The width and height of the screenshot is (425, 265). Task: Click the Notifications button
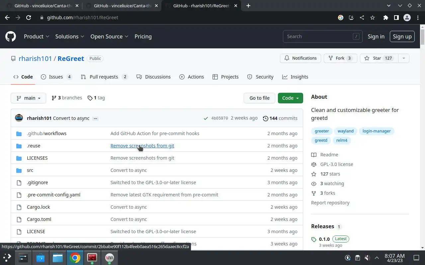(300, 58)
